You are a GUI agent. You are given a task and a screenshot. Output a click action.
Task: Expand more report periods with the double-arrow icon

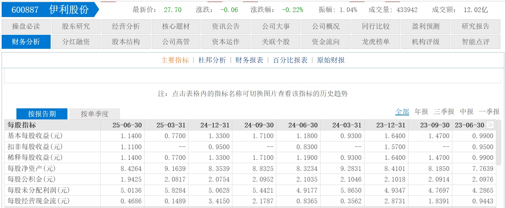(x=490, y=125)
